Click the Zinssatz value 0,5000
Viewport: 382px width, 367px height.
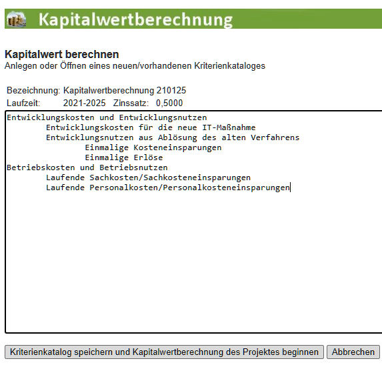click(169, 103)
